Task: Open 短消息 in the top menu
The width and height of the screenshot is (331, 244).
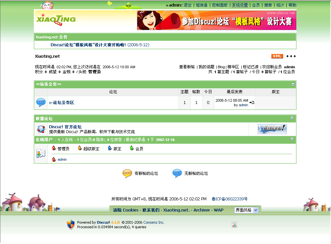Action: 202,5
